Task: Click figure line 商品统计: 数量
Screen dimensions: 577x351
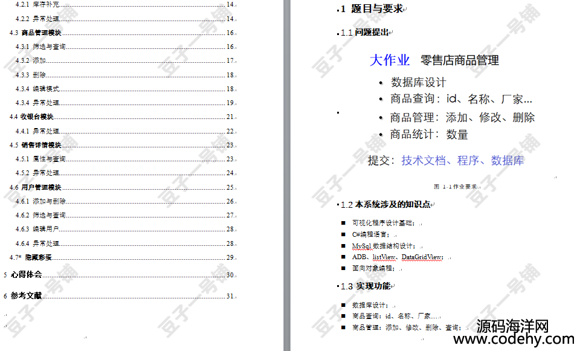Action: point(429,134)
